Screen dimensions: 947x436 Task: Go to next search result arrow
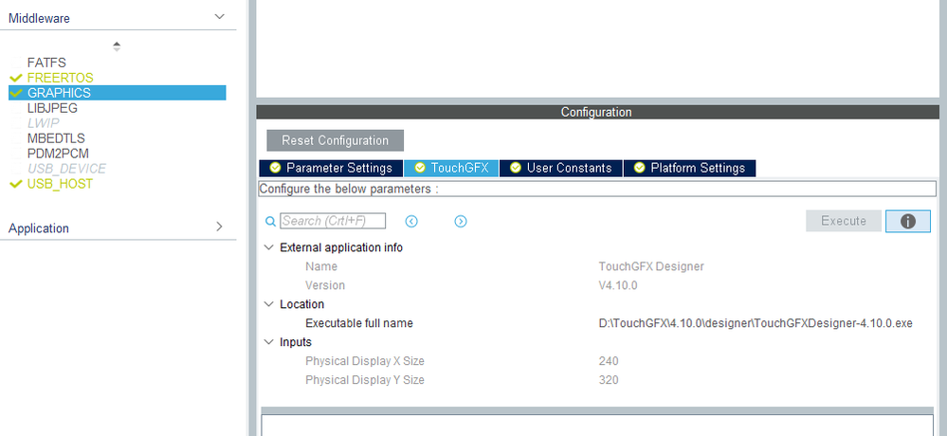(x=460, y=222)
